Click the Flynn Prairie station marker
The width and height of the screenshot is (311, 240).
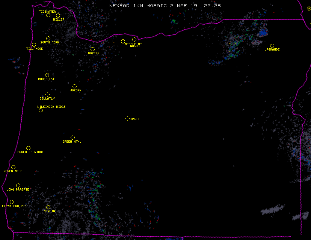tap(12, 202)
